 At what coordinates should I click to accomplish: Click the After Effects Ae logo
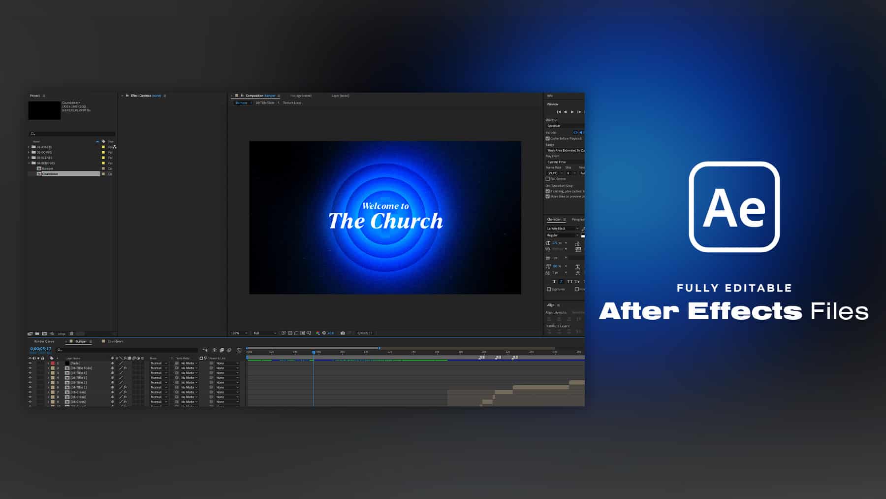pyautogui.click(x=734, y=207)
